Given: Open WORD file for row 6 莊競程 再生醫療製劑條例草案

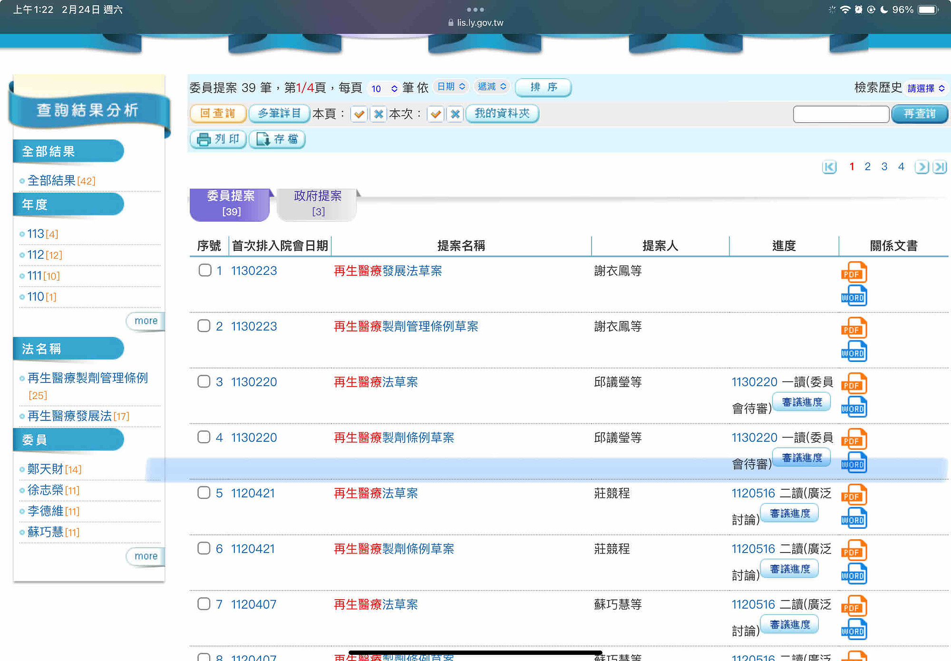Looking at the screenshot, I should coord(854,574).
